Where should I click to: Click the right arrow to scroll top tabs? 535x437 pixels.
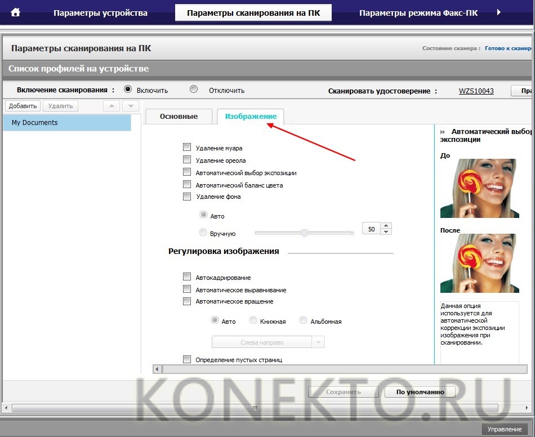(x=498, y=12)
